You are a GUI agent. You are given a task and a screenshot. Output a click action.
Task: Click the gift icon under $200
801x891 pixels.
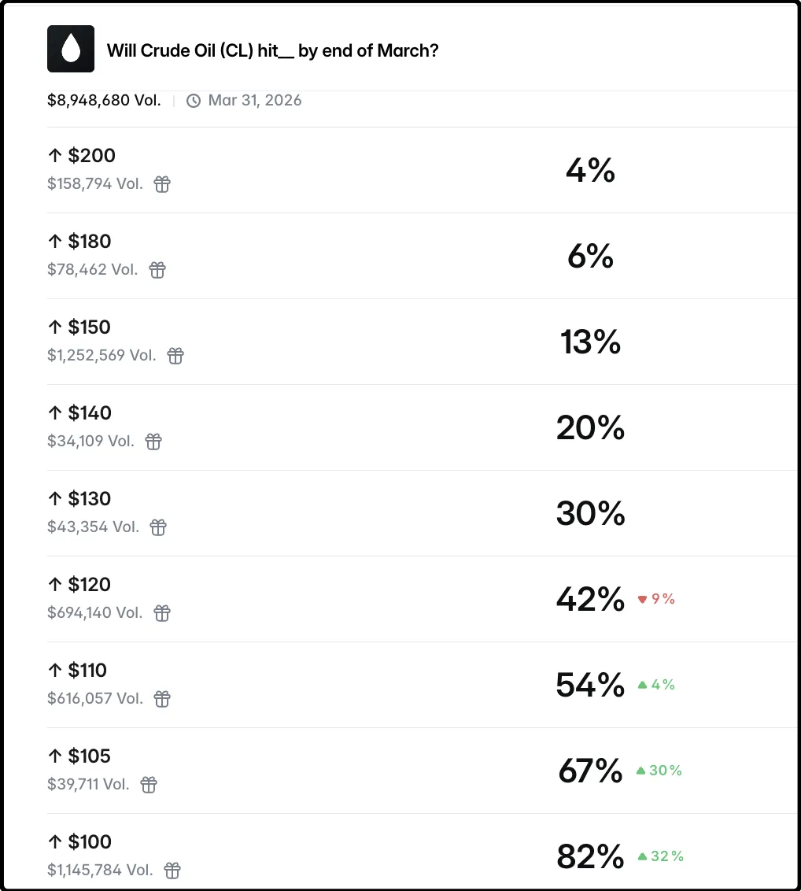[162, 184]
